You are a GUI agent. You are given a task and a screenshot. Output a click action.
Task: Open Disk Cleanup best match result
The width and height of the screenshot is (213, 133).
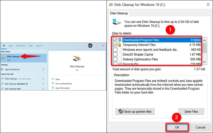23,58
